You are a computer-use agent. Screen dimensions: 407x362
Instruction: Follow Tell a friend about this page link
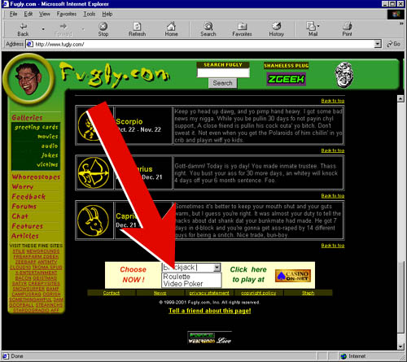[x=210, y=311]
